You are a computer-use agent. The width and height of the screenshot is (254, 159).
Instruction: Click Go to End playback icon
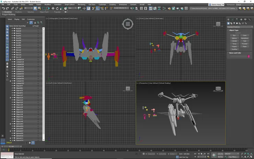[x=209, y=154]
